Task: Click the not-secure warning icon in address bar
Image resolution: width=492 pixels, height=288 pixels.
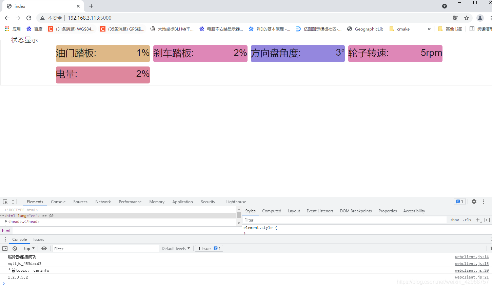Action: tap(42, 18)
